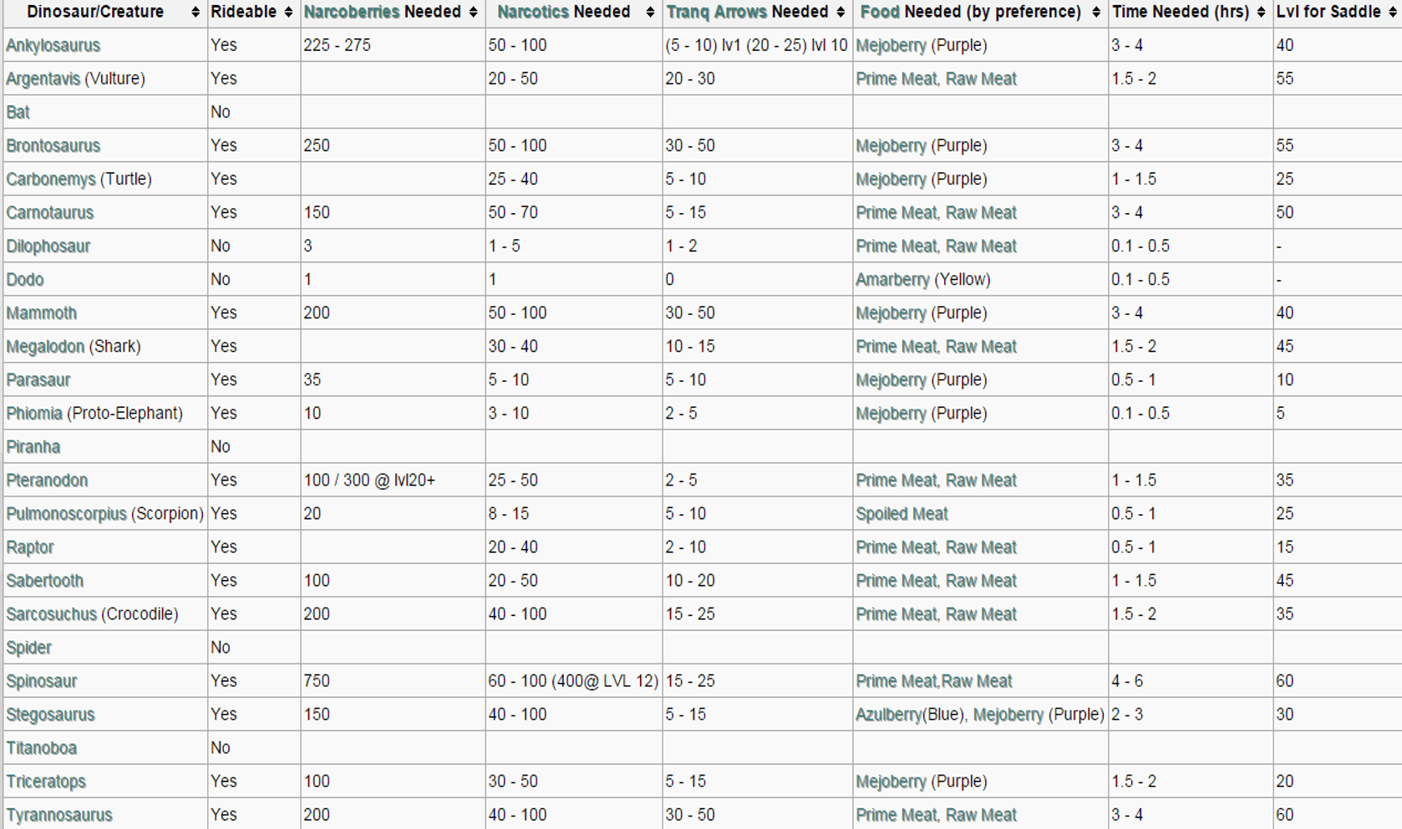Click the Pteranodon link
This screenshot has width=1402, height=829.
point(47,481)
